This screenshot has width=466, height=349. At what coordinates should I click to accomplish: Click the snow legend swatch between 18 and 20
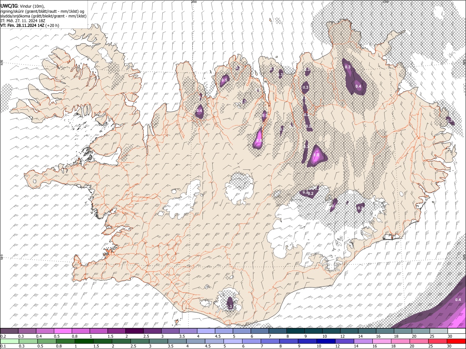tap(403, 331)
